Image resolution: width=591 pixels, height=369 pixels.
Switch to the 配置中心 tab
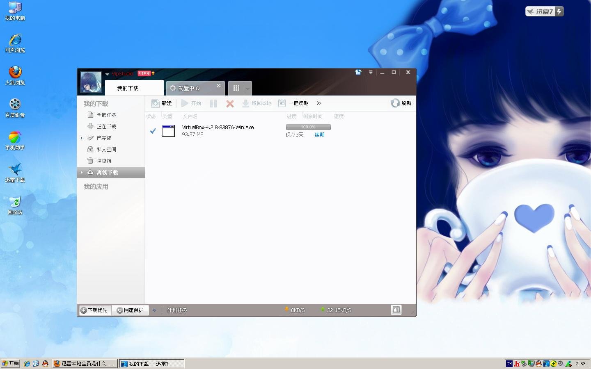(x=189, y=88)
